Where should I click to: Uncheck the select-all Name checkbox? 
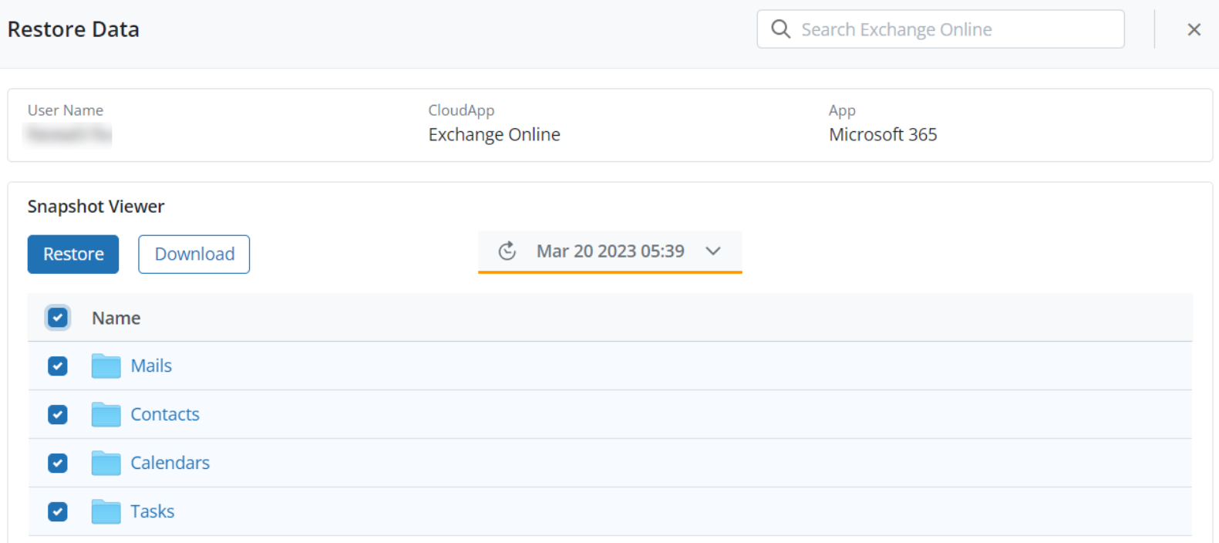(58, 318)
